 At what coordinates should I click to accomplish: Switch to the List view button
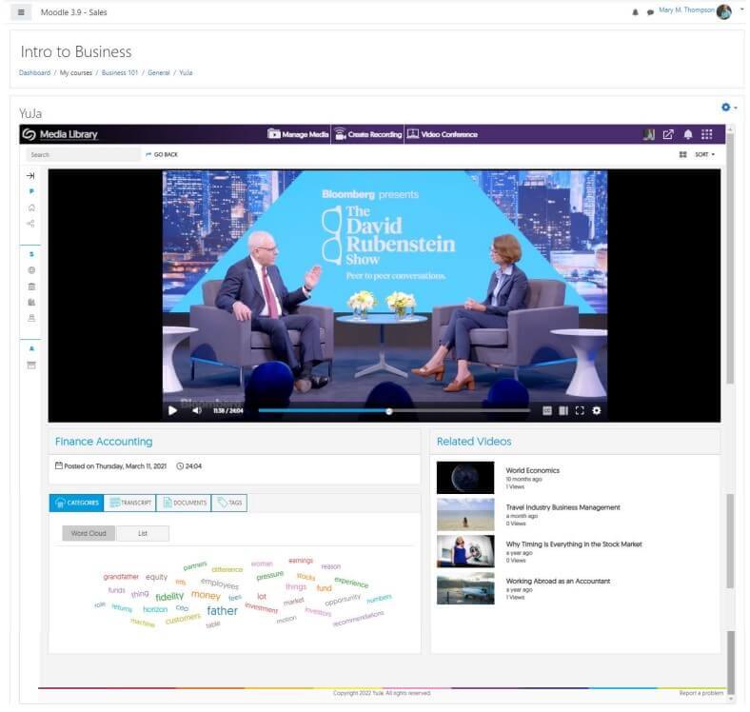[143, 533]
